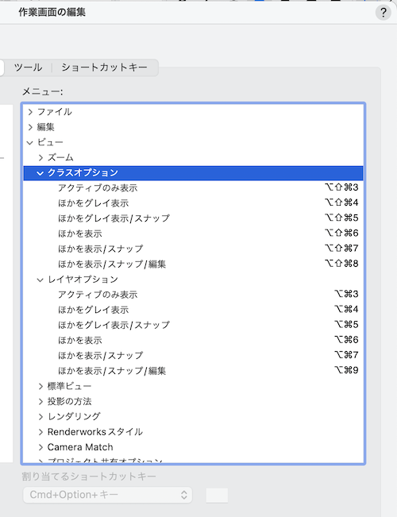Select アクティブのみ表示 under クラスオプション

[193, 188]
